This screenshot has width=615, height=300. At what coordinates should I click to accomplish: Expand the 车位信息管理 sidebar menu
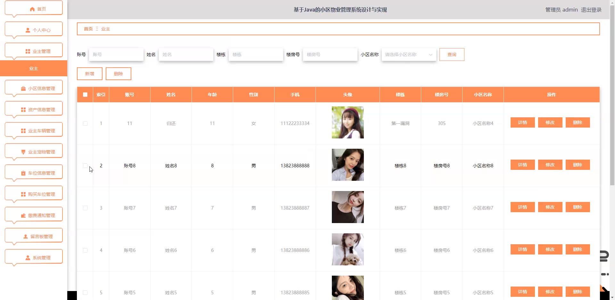point(34,173)
